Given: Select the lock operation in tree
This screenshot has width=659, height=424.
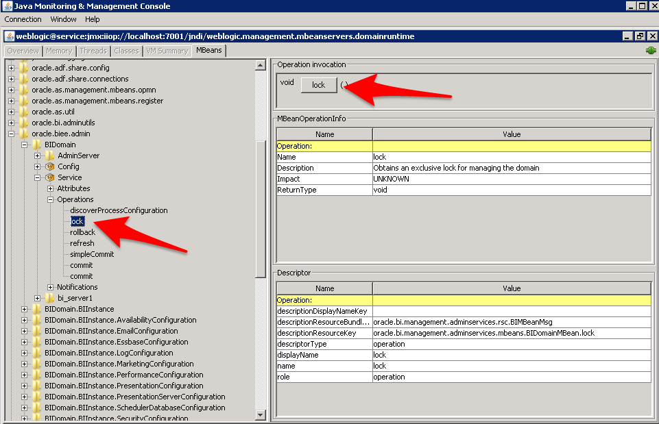Looking at the screenshot, I should pyautogui.click(x=77, y=221).
